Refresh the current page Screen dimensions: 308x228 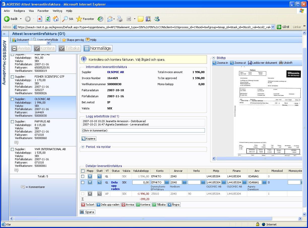48,19
